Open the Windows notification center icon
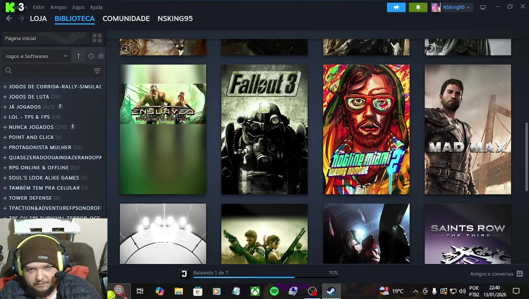This screenshot has width=529, height=299. tap(516, 291)
